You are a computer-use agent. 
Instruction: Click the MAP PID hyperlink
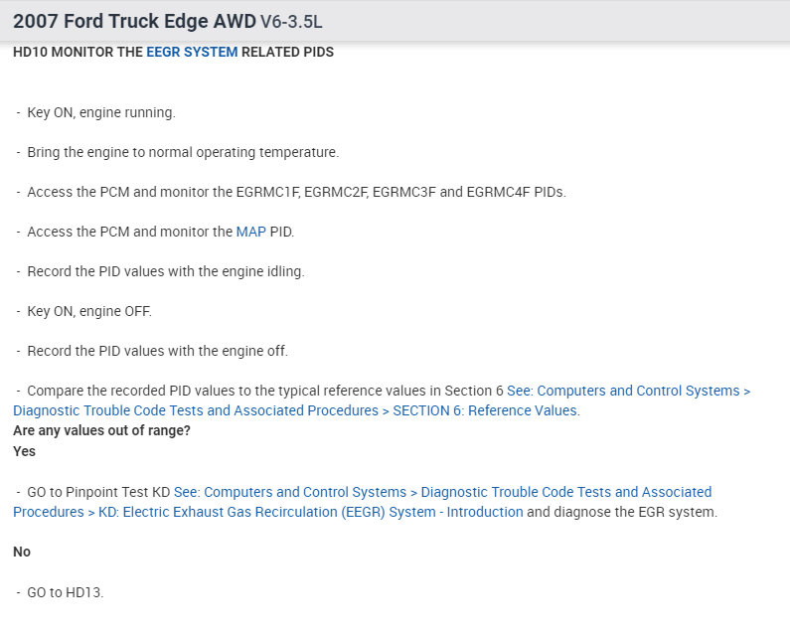pos(250,232)
